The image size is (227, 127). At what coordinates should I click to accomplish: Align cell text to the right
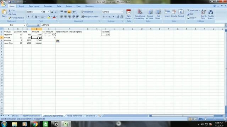click(x=70, y=17)
